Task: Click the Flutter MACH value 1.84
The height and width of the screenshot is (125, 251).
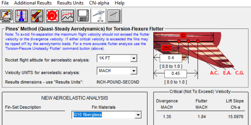Action: [x=201, y=117]
